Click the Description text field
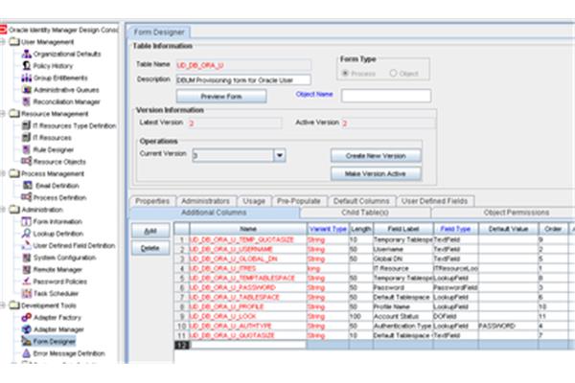This screenshot has height=383, width=575. tap(243, 79)
